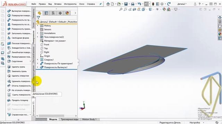222x124 pixels.
Task: Expand the Annotations tree node
Action: pos(38,33)
